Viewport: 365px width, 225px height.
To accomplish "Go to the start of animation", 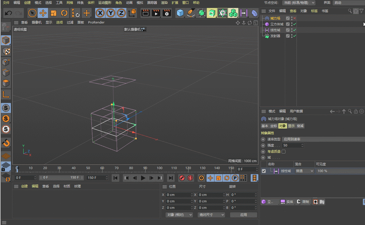I will 115,178.
